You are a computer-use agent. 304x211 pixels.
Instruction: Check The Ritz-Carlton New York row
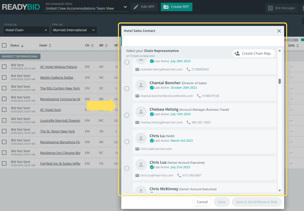click(4, 88)
